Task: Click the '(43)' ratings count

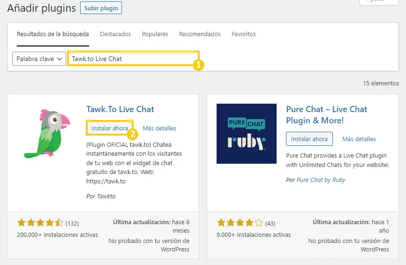Action: (270, 223)
